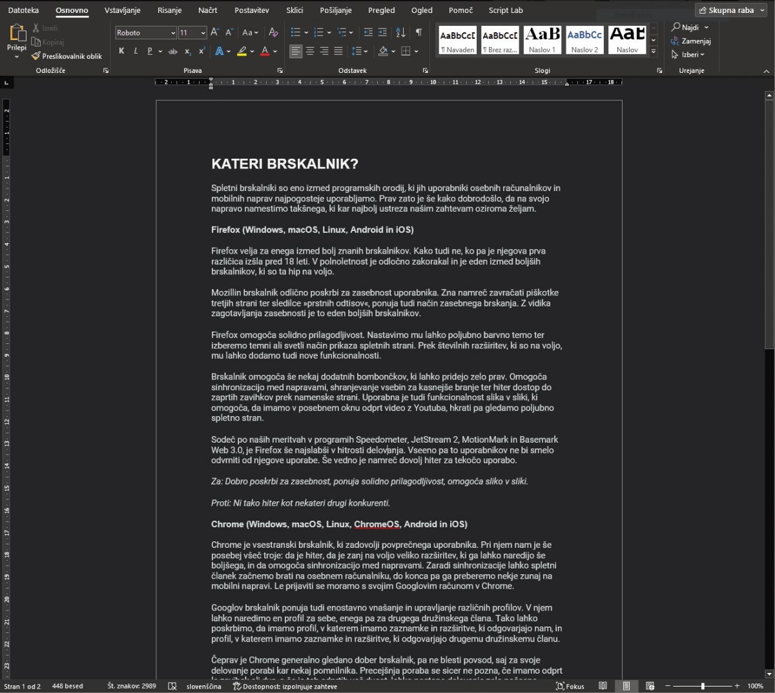This screenshot has height=693, width=775.
Task: Toggle the paragraph marks (¶) display
Action: (x=418, y=32)
